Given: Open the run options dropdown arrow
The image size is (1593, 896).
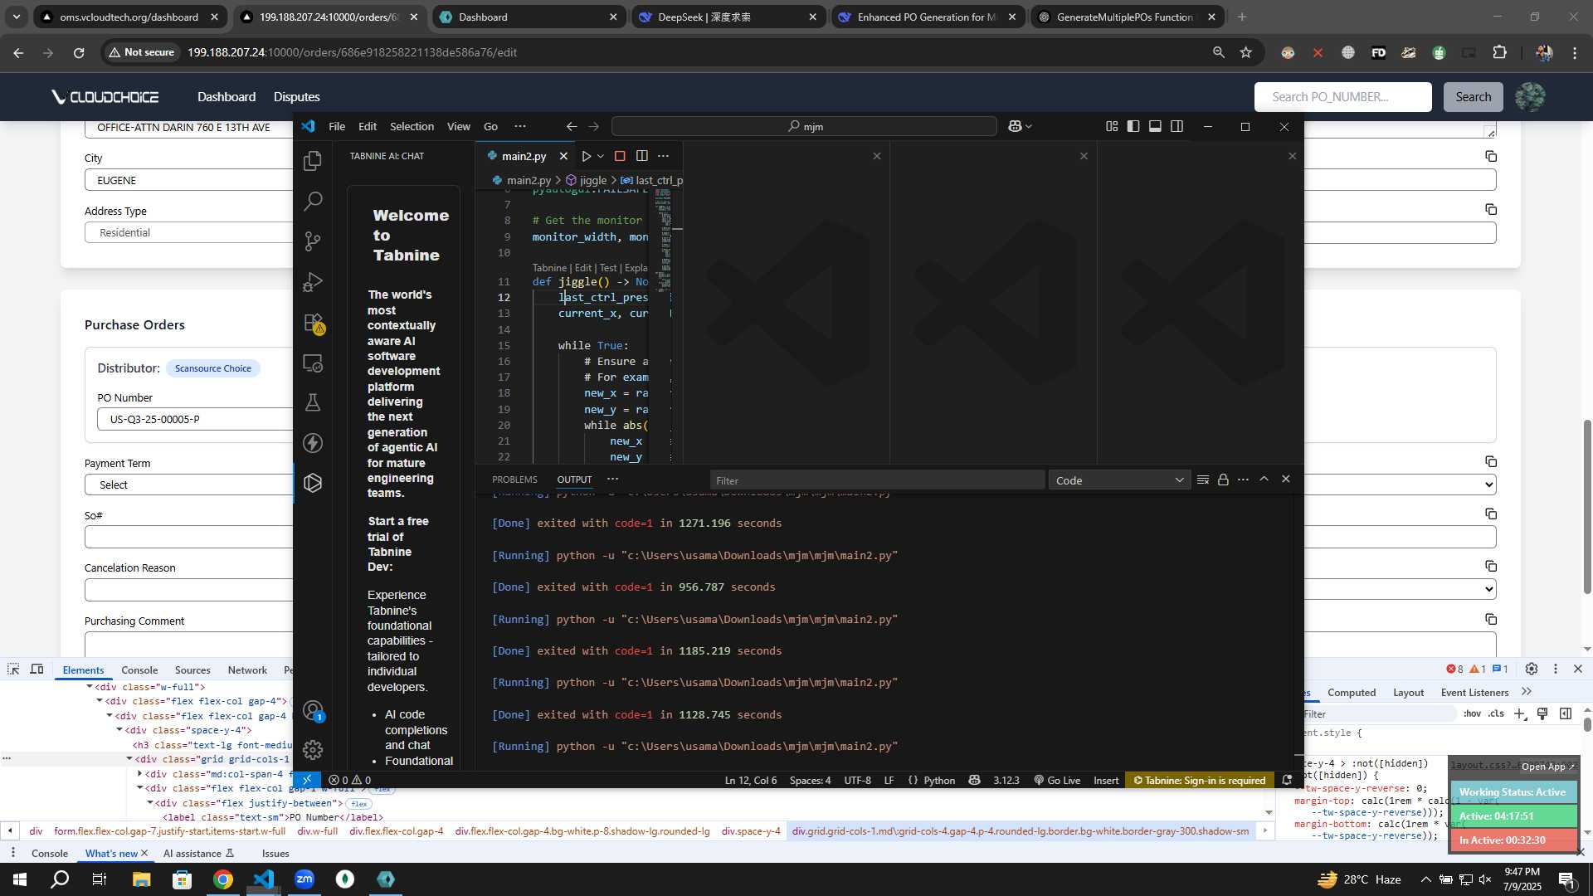Looking at the screenshot, I should (601, 156).
